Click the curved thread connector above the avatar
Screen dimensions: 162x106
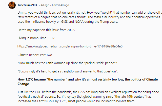7,3
